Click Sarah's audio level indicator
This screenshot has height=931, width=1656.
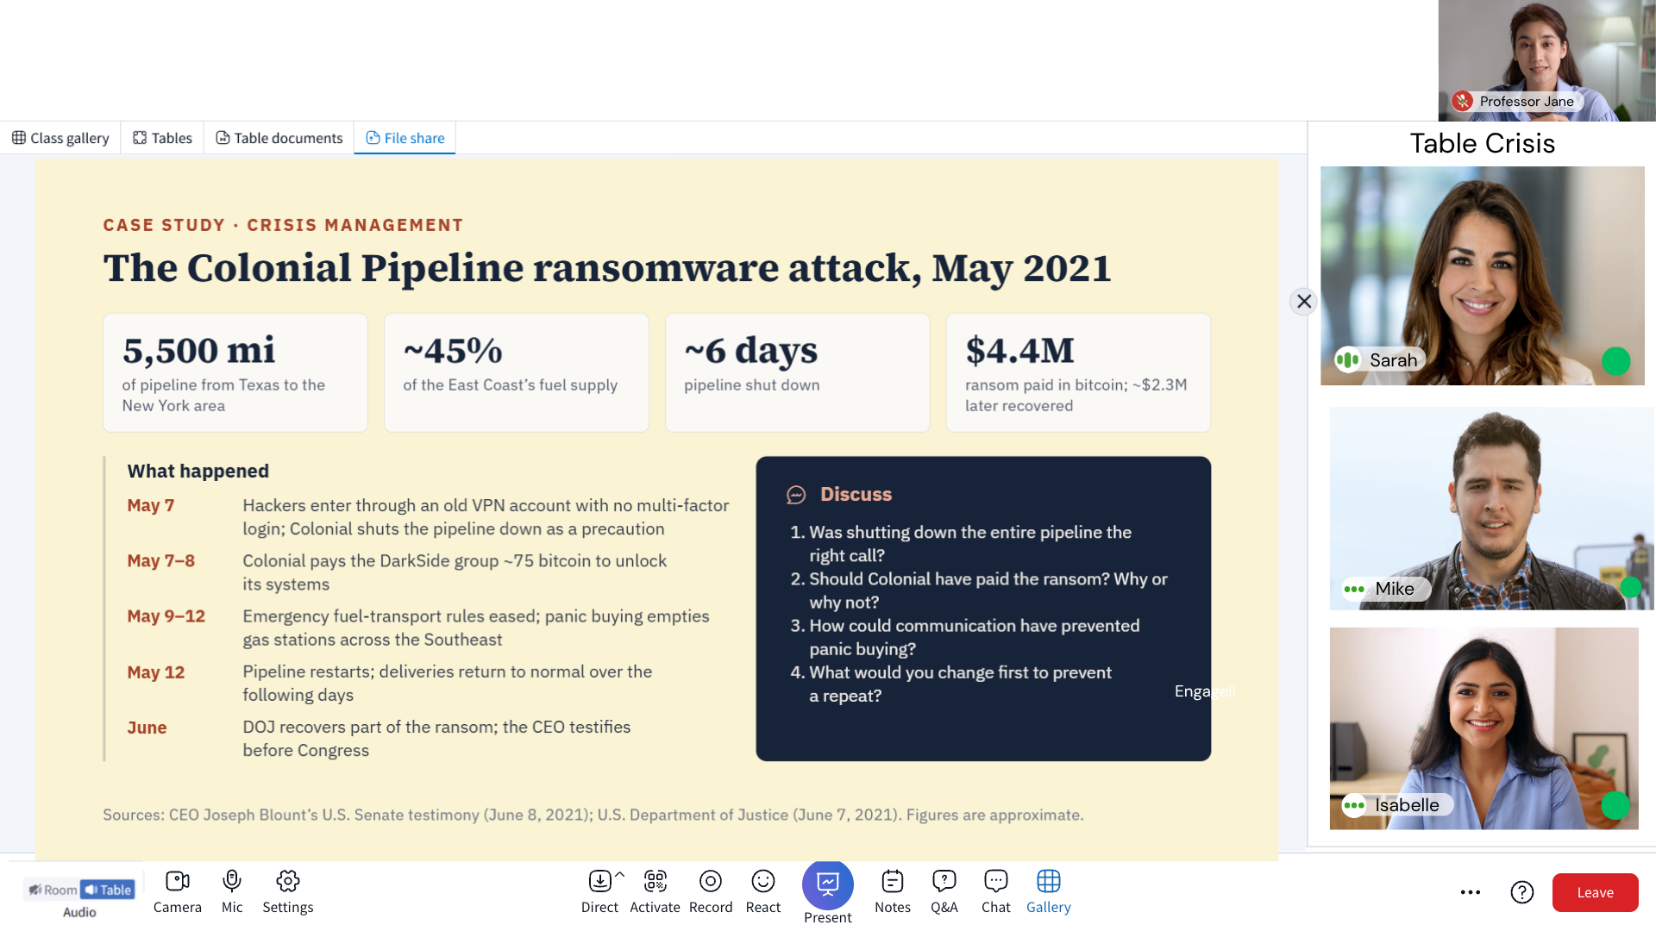(1347, 359)
